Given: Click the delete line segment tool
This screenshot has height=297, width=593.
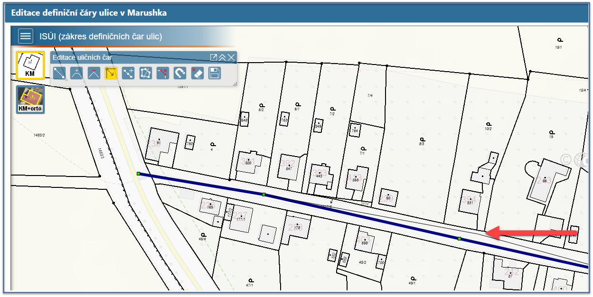Looking at the screenshot, I should [x=163, y=73].
